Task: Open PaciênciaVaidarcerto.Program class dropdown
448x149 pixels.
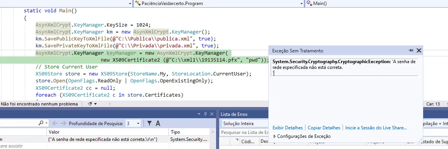Action: 219,3
